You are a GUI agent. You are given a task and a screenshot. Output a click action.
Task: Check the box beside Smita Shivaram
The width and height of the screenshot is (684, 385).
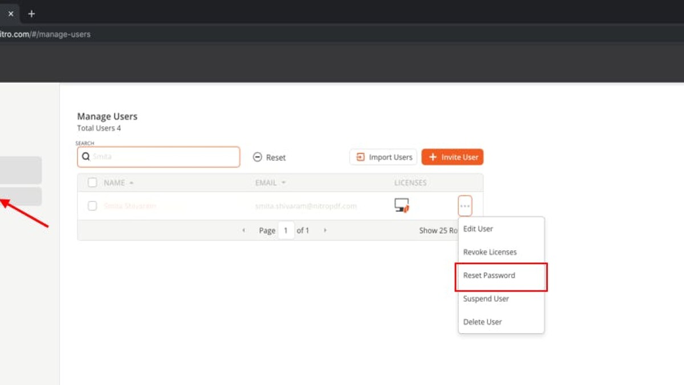pyautogui.click(x=92, y=206)
